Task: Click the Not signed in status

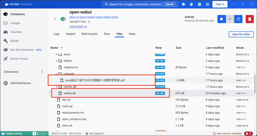Action: coord(95,134)
